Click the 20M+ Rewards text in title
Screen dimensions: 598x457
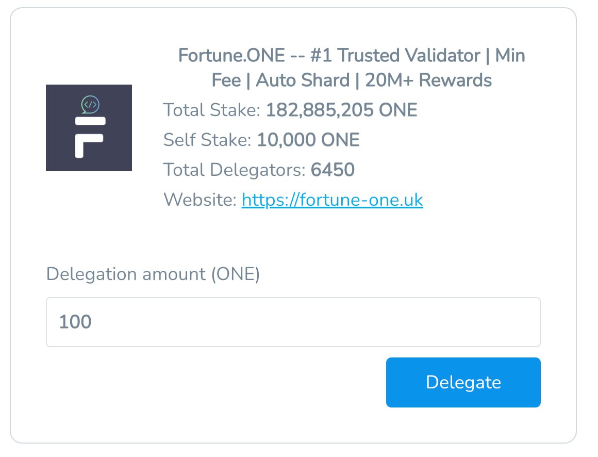click(428, 80)
